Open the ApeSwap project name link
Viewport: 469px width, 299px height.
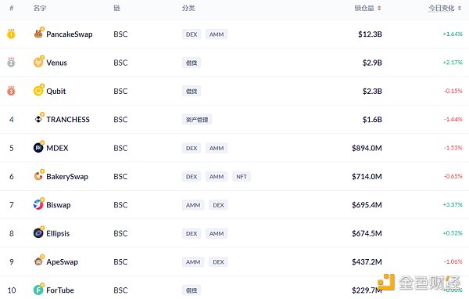pyautogui.click(x=63, y=262)
